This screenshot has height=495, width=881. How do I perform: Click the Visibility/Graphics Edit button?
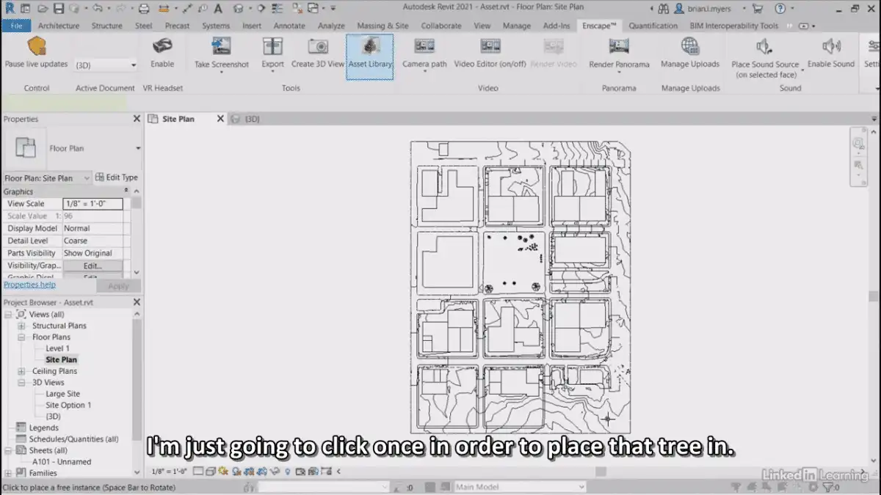point(93,265)
